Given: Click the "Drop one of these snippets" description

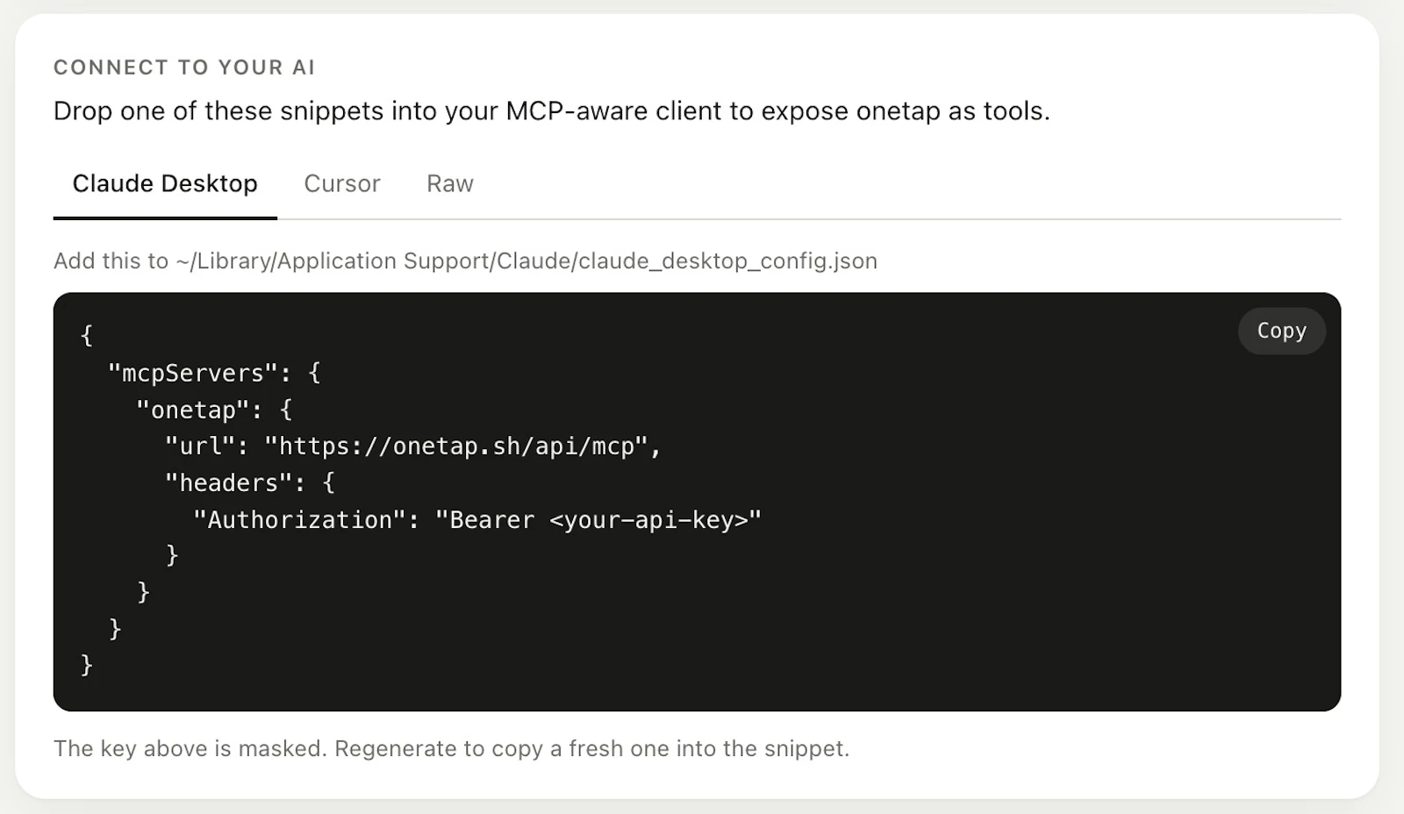Looking at the screenshot, I should [x=551, y=111].
